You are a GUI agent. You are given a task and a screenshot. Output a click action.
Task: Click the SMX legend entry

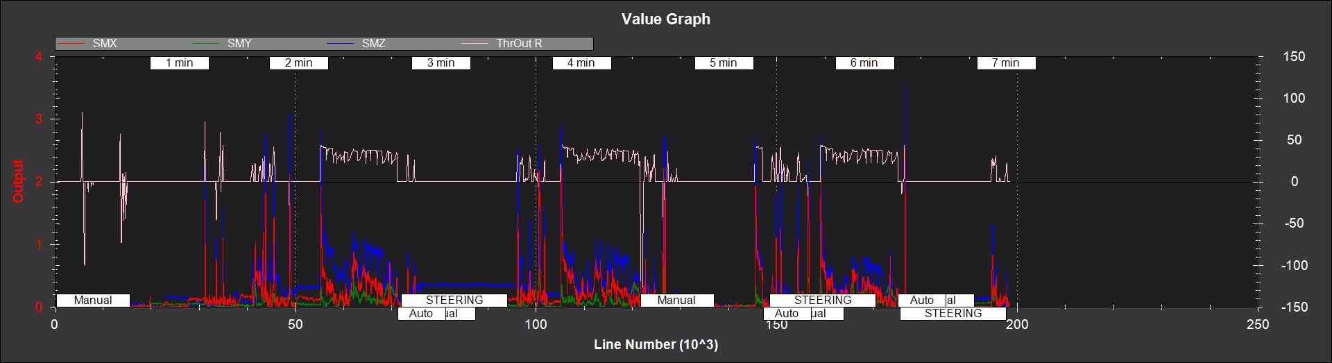click(x=105, y=44)
